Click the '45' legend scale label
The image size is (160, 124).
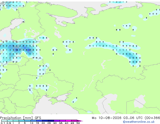72,123
